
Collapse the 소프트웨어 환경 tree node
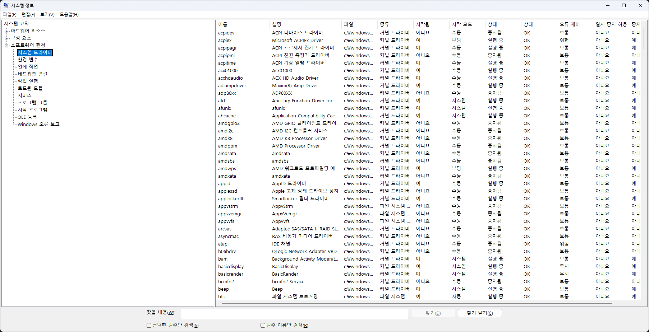6,45
